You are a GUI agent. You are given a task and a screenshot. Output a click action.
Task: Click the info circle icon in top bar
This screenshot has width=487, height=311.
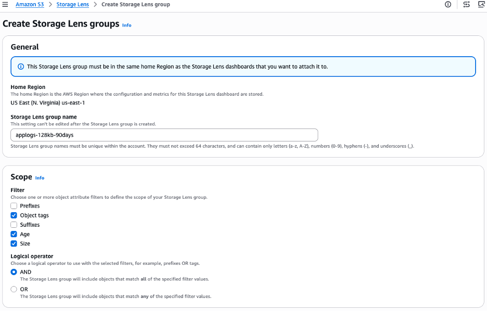click(x=448, y=4)
